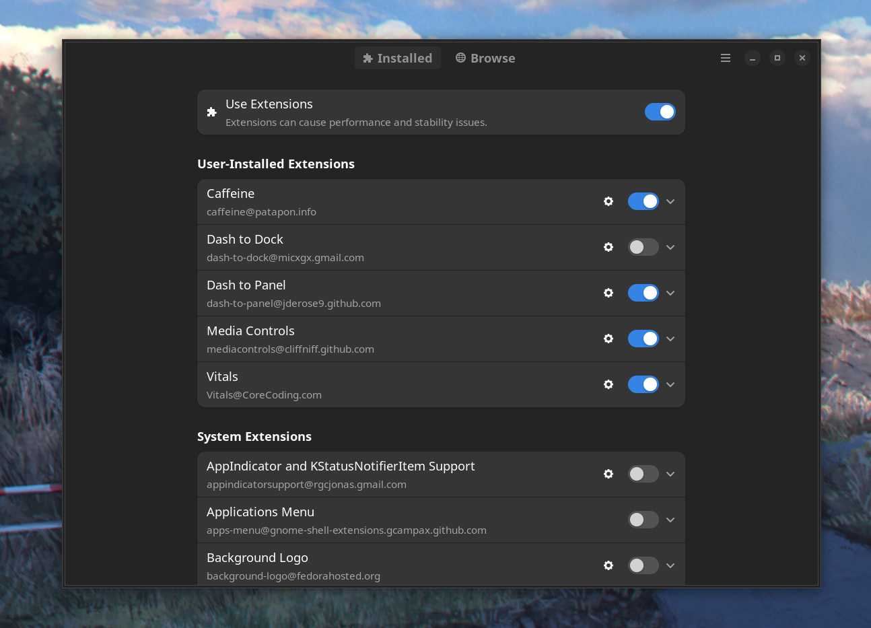Open Dash to Panel preferences
The width and height of the screenshot is (871, 628).
(608, 293)
